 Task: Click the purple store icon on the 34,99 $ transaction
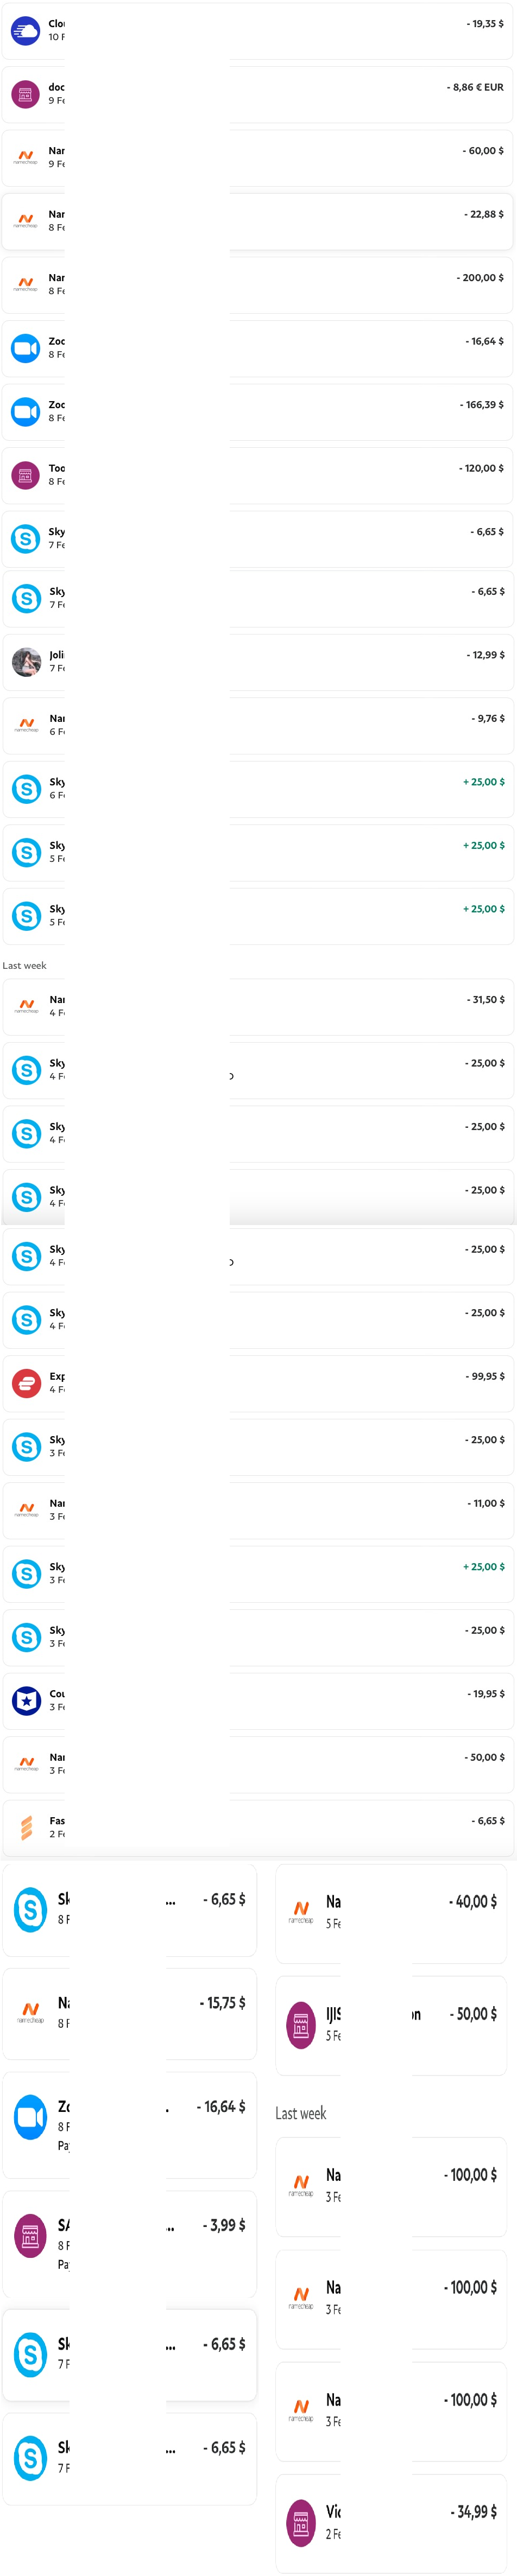point(301,2523)
